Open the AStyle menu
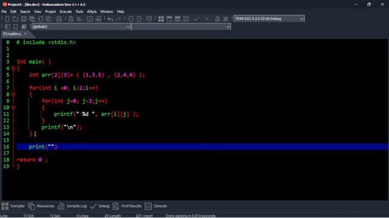 pyautogui.click(x=92, y=12)
